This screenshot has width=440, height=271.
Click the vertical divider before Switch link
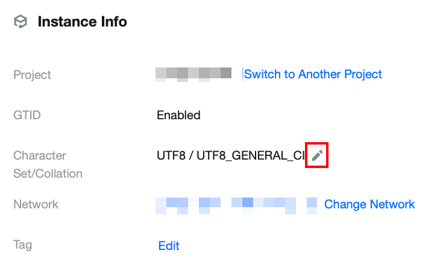tap(242, 74)
